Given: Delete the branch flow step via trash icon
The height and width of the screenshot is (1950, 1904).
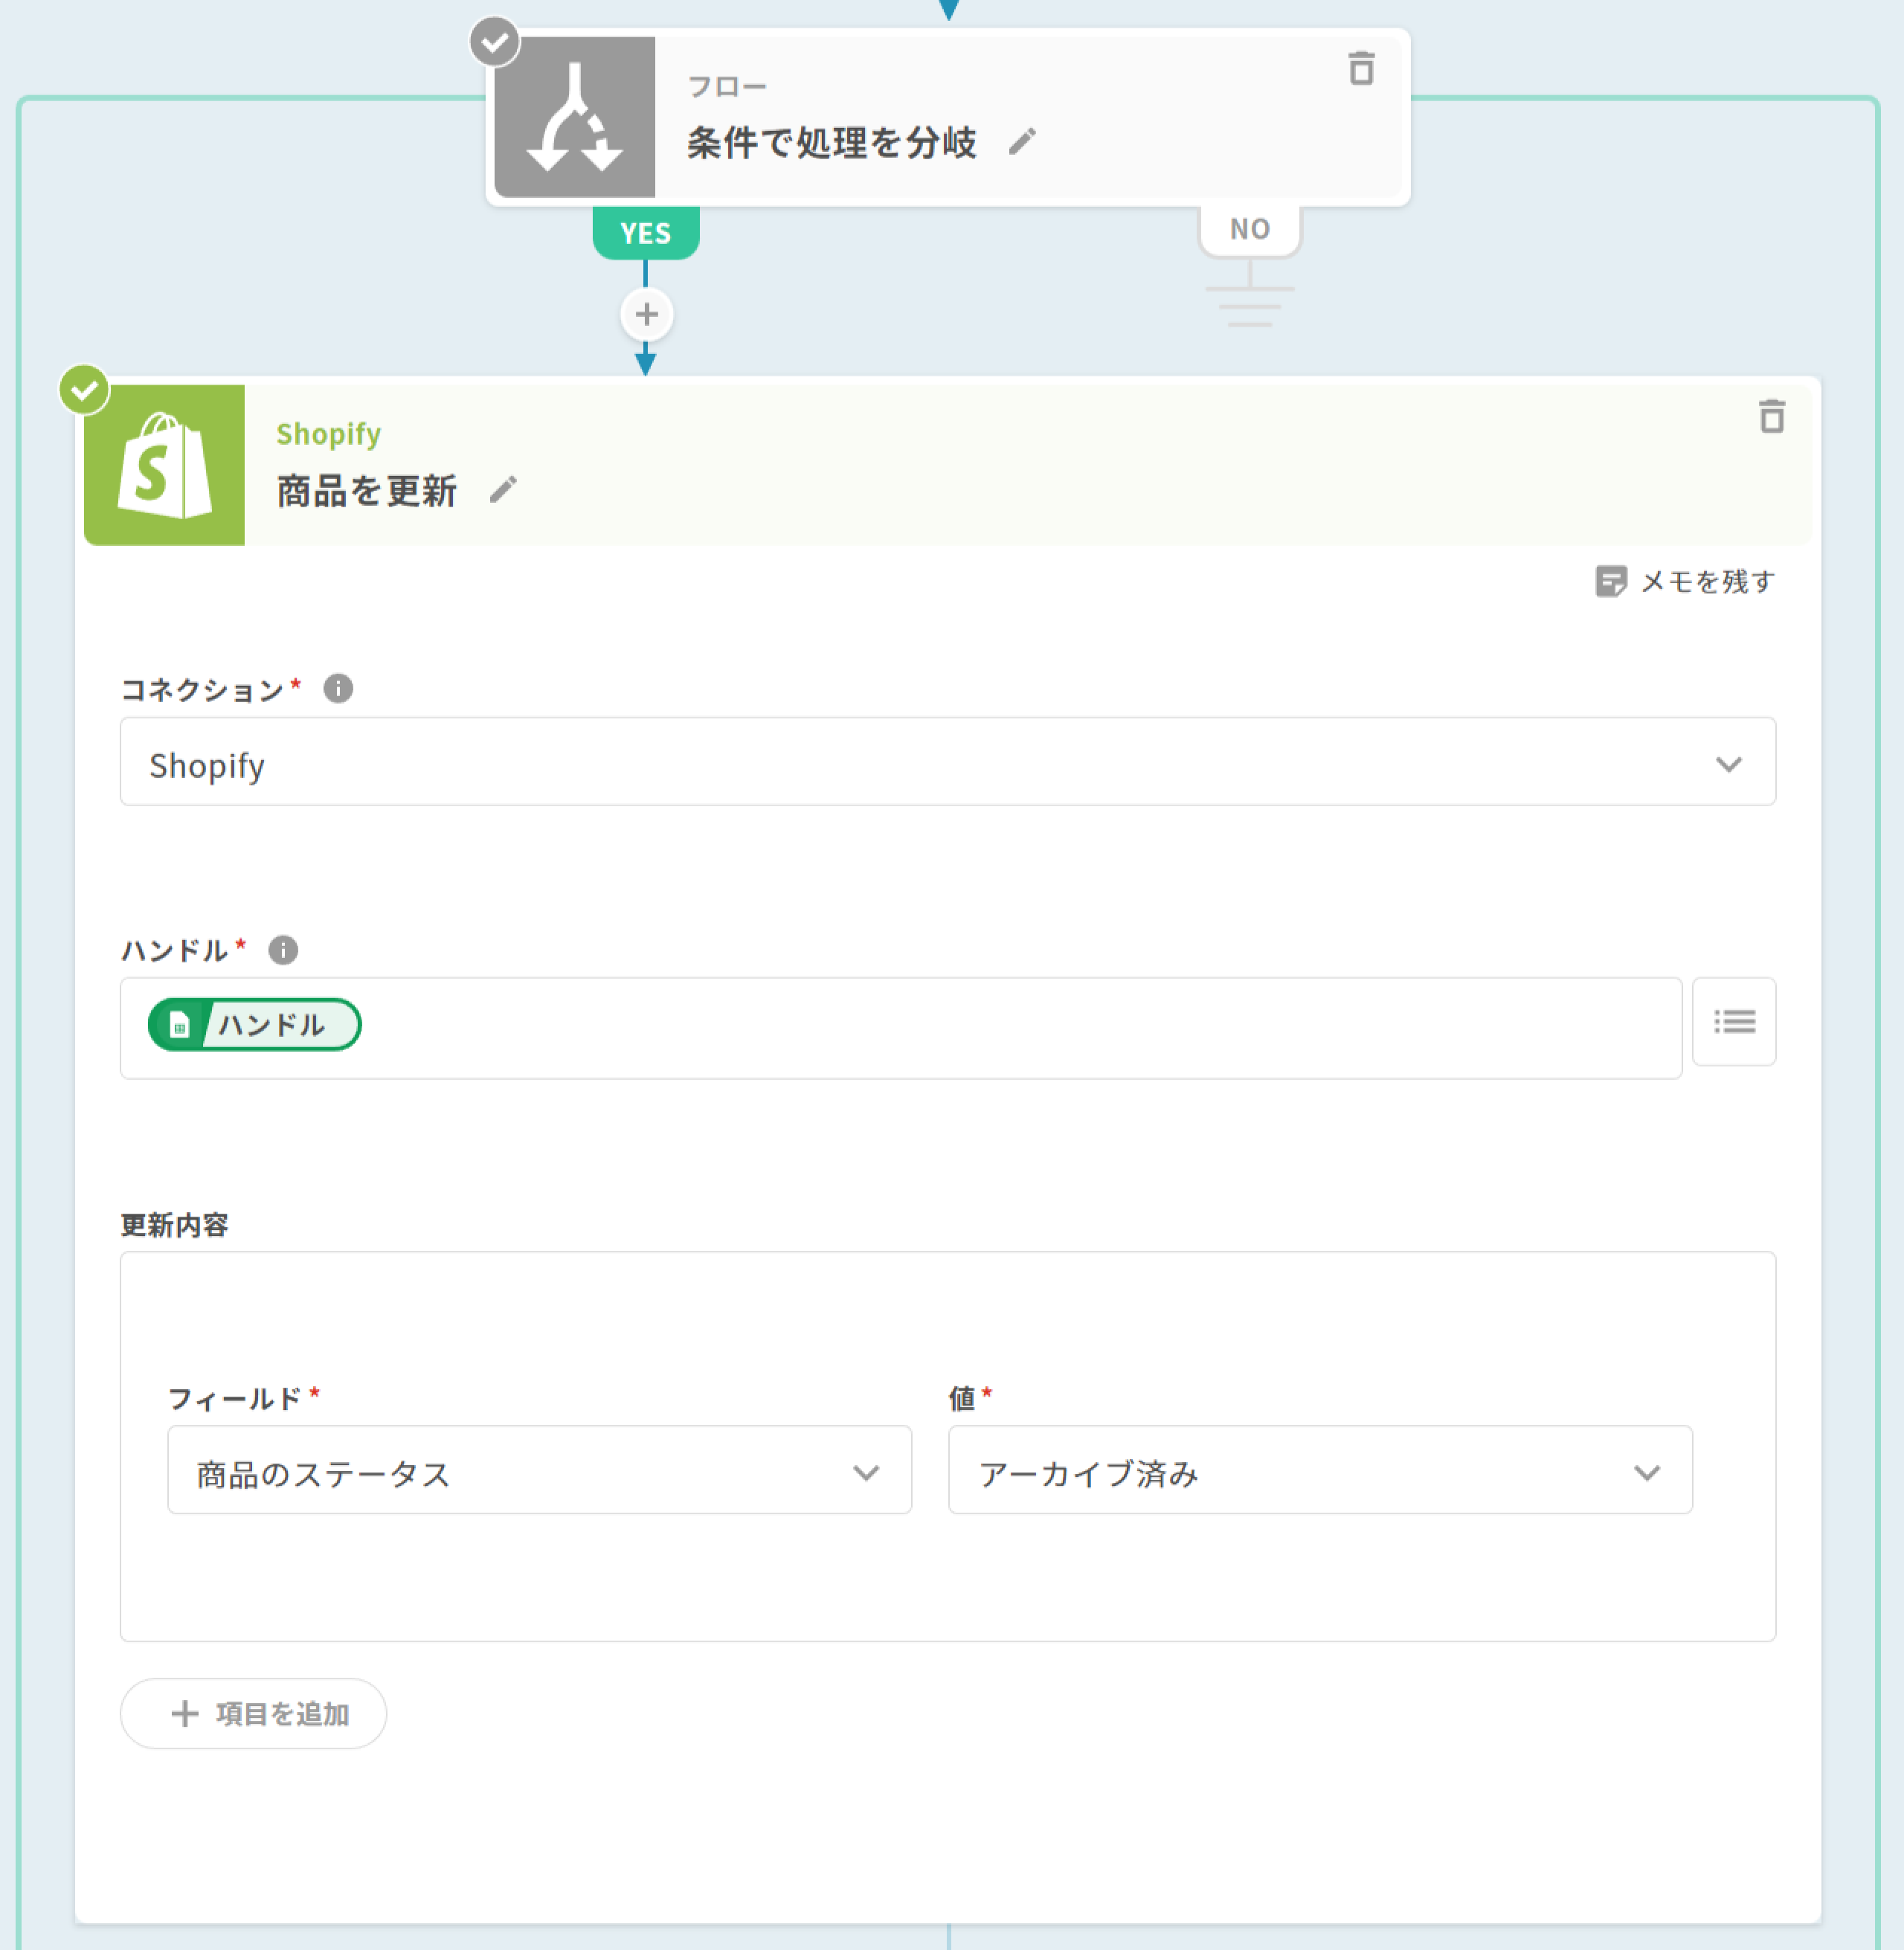Looking at the screenshot, I should point(1361,69).
